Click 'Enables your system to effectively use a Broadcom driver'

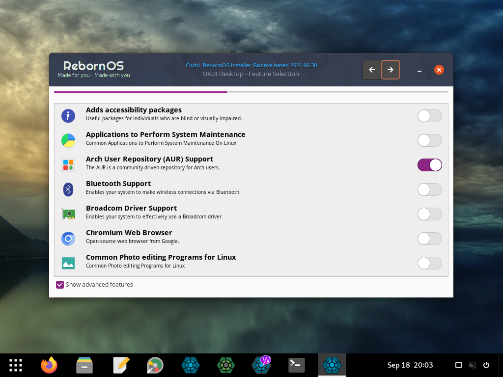(154, 216)
